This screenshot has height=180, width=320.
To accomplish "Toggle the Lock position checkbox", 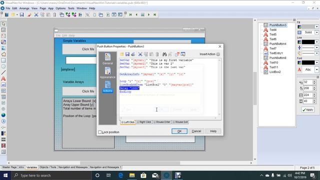I will 100,132.
